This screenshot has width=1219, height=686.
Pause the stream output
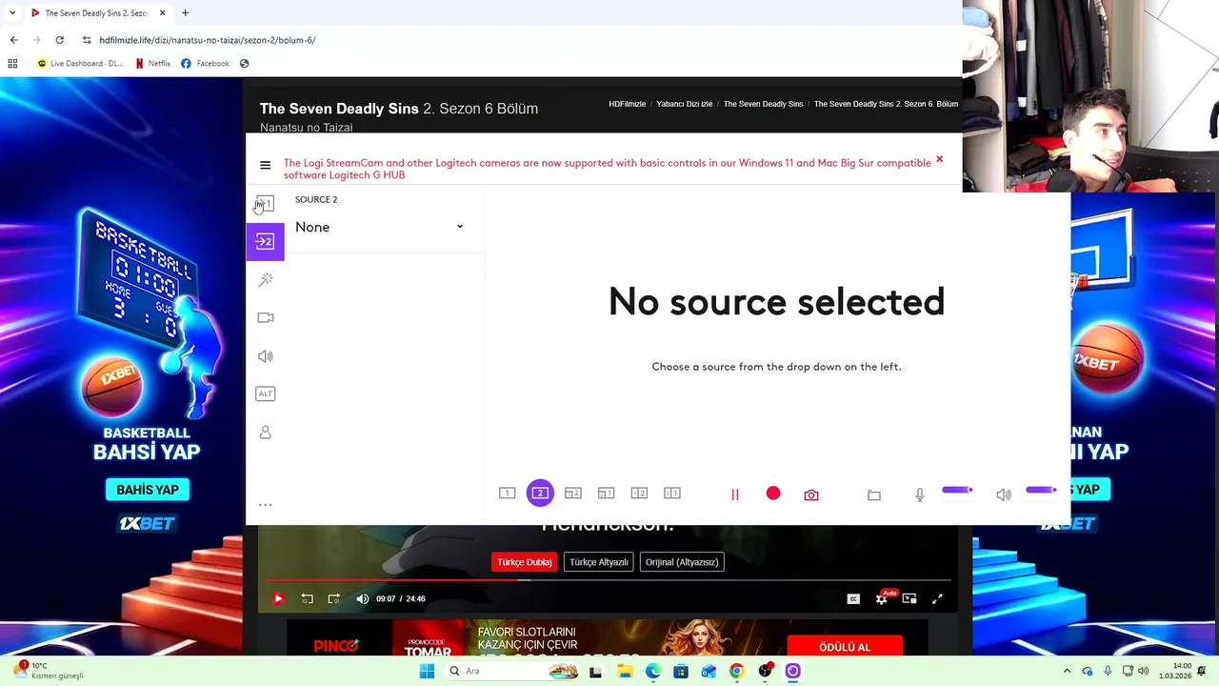coord(735,494)
